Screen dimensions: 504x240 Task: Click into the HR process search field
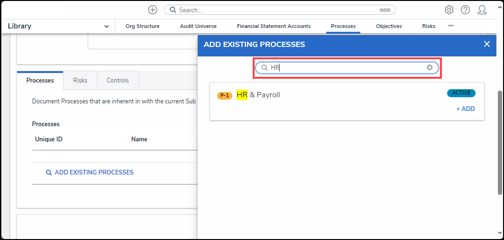point(347,68)
